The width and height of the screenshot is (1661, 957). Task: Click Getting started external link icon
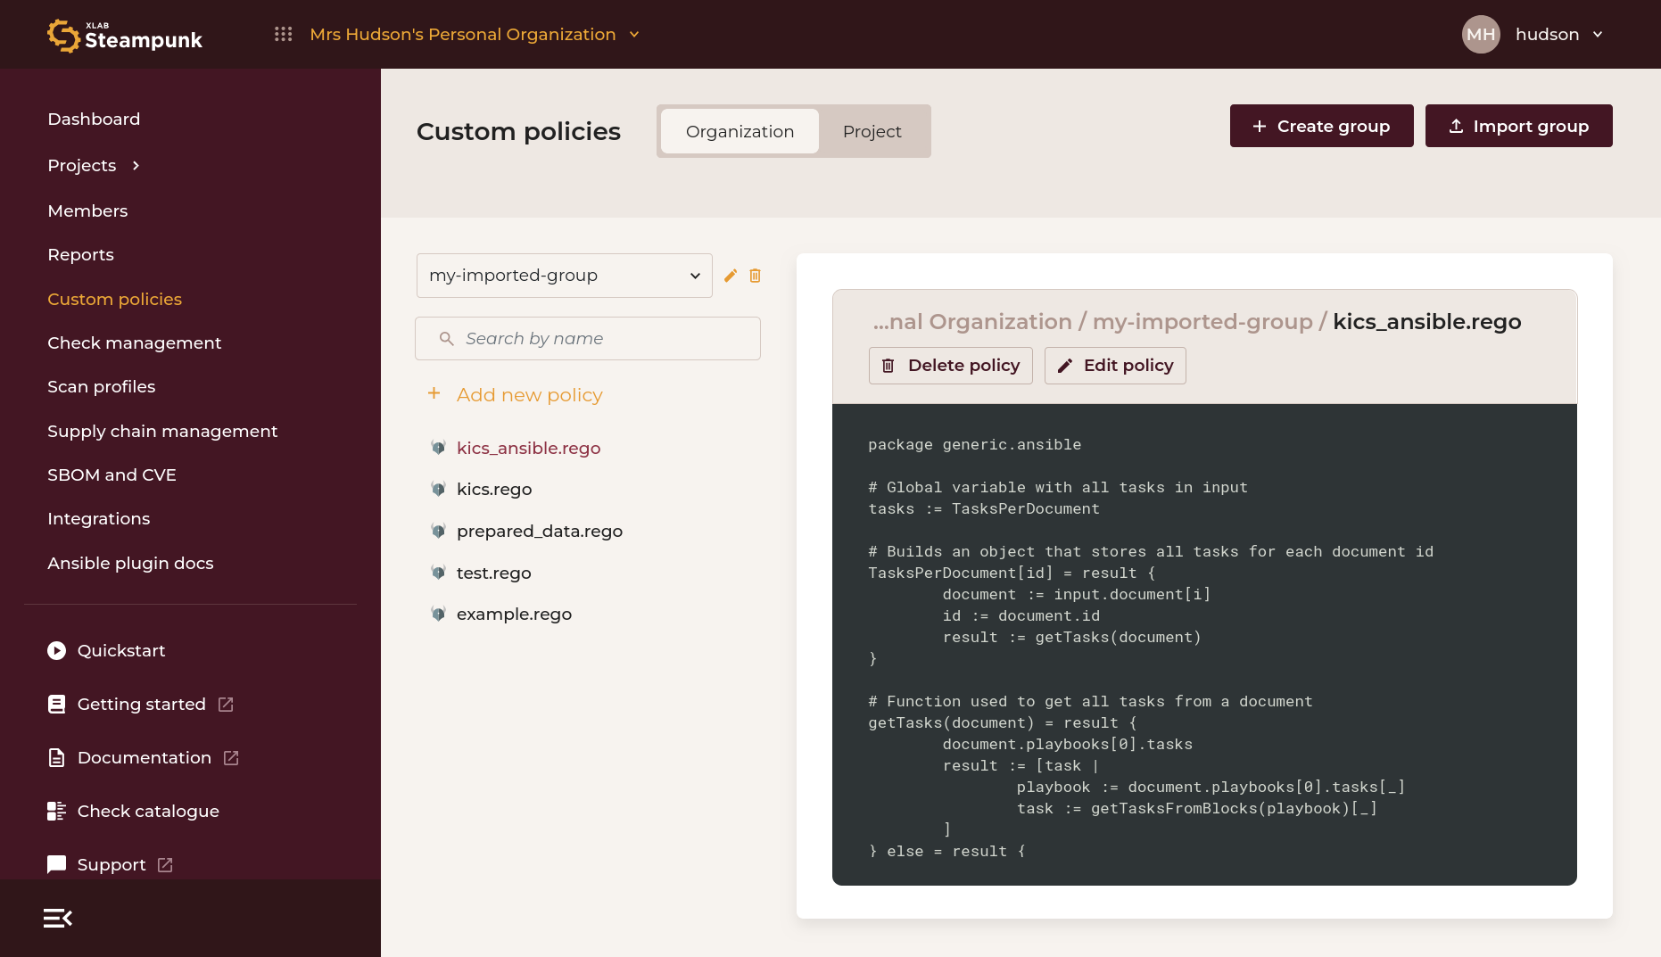click(227, 705)
